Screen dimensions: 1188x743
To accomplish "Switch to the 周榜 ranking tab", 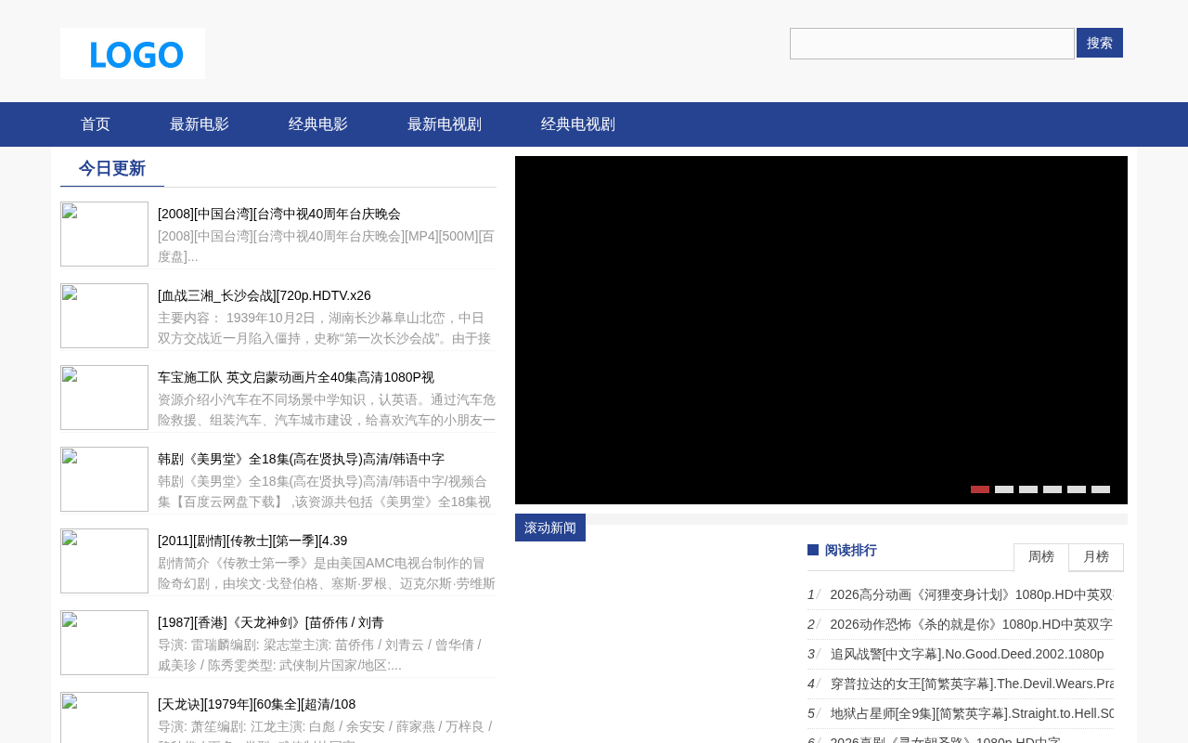I will point(1041,557).
